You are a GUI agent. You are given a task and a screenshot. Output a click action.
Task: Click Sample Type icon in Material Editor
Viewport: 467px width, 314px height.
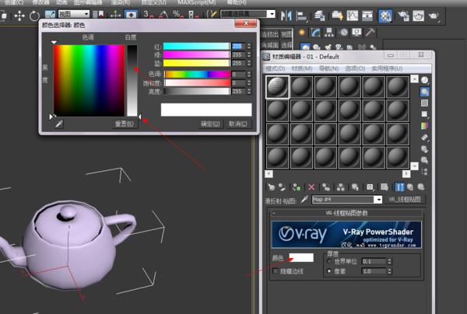(x=425, y=80)
